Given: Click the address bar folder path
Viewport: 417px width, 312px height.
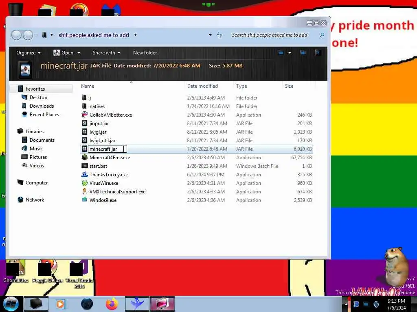Looking at the screenshot, I should click(x=94, y=35).
